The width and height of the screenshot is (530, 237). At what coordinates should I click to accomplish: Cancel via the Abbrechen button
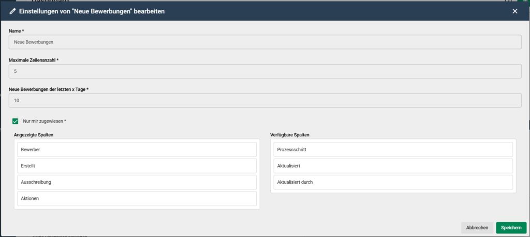tap(477, 228)
